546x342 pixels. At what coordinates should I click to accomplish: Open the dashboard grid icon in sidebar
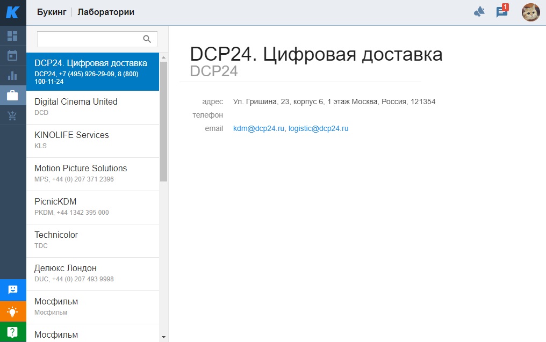[x=12, y=36]
